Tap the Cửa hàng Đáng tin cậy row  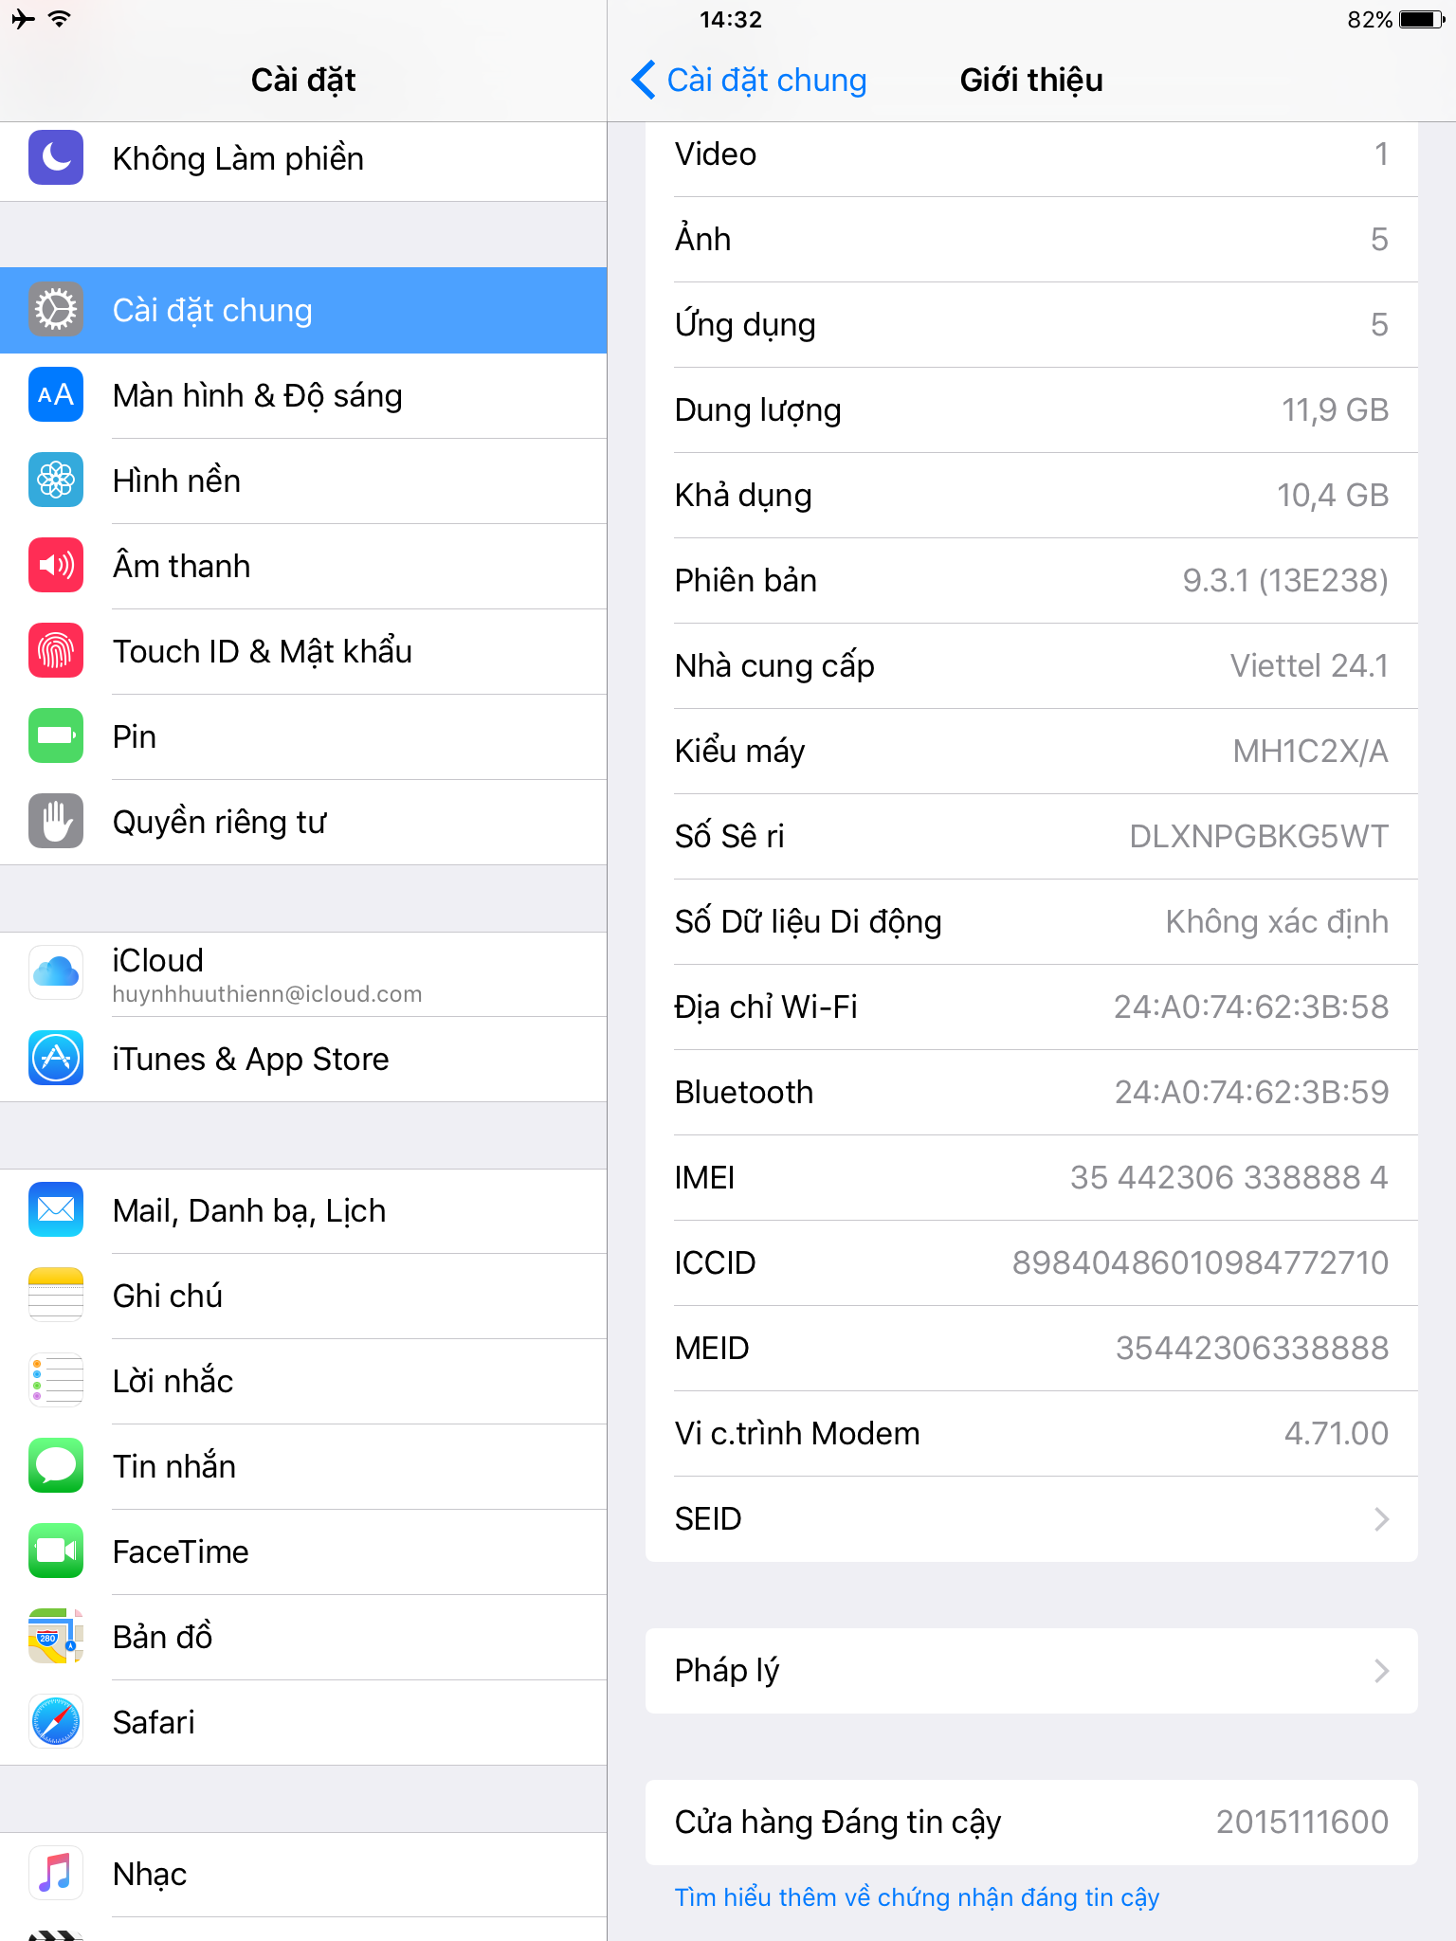1031,1822
